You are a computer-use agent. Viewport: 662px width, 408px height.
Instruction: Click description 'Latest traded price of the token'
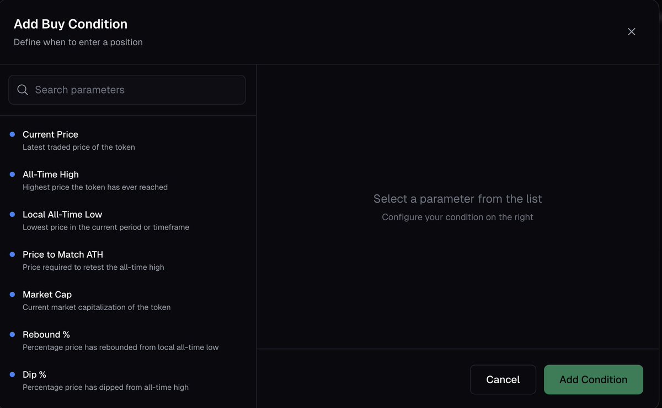coord(79,147)
